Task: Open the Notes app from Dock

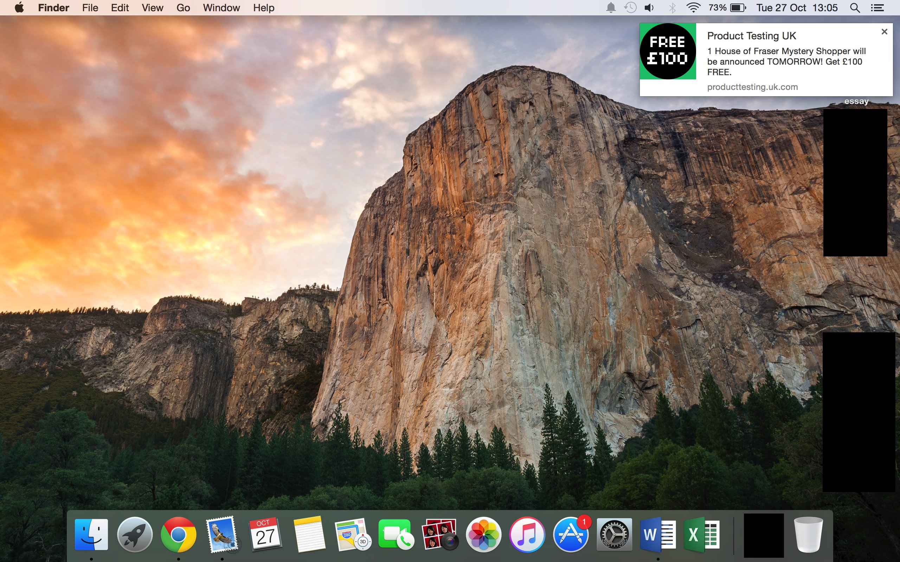Action: pos(309,535)
